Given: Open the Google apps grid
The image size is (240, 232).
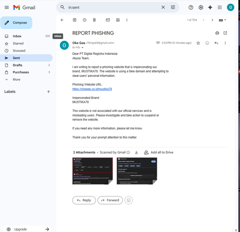Looking at the screenshot, I should pos(220,7).
